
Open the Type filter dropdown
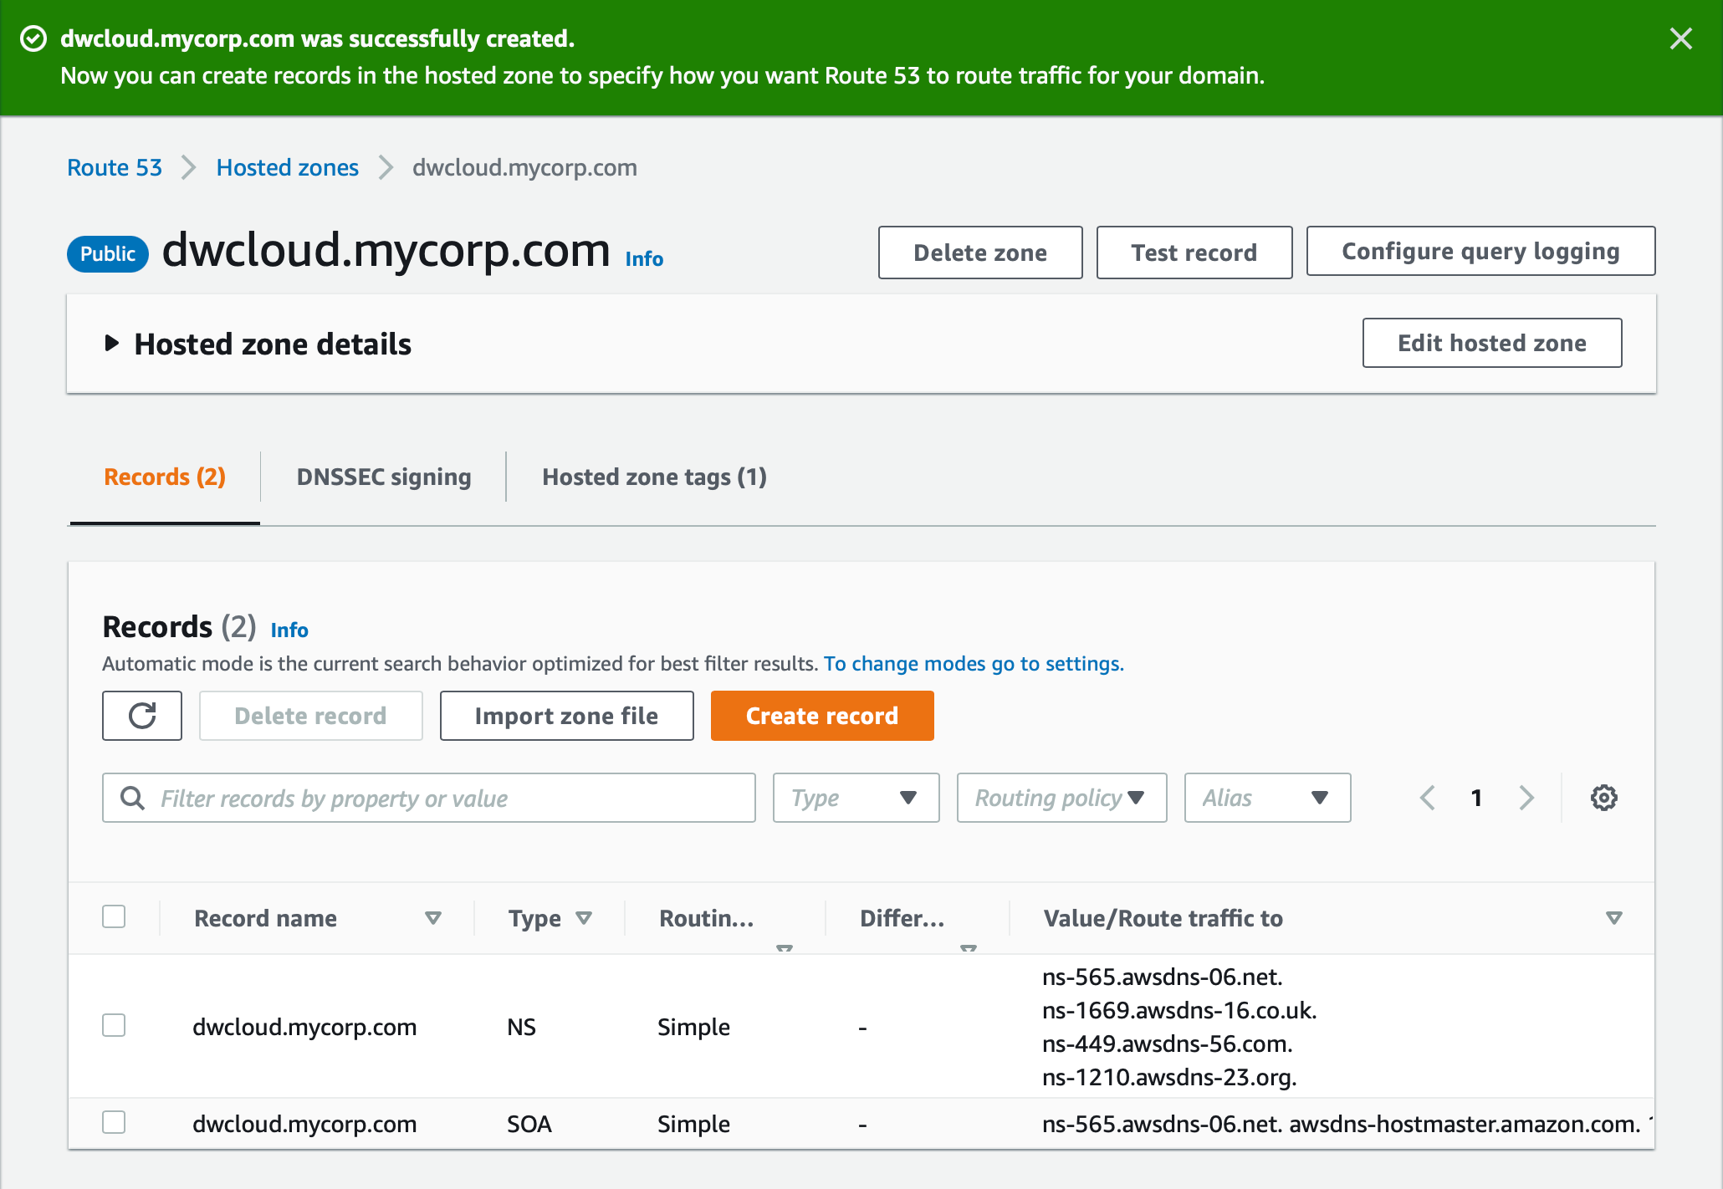856,798
